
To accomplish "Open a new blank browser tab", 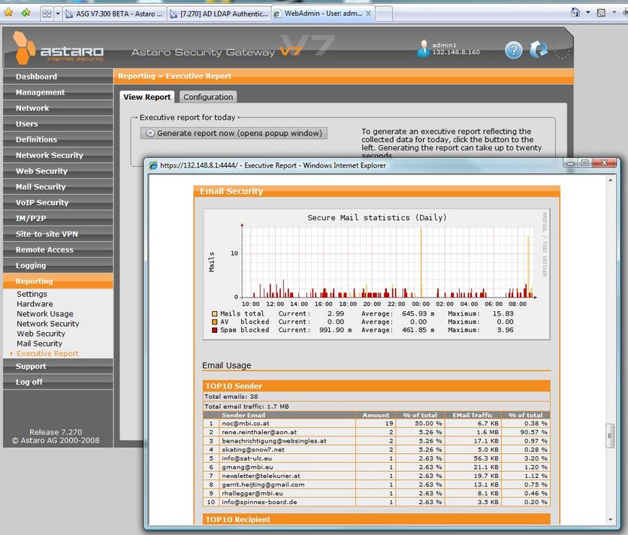I will 384,14.
